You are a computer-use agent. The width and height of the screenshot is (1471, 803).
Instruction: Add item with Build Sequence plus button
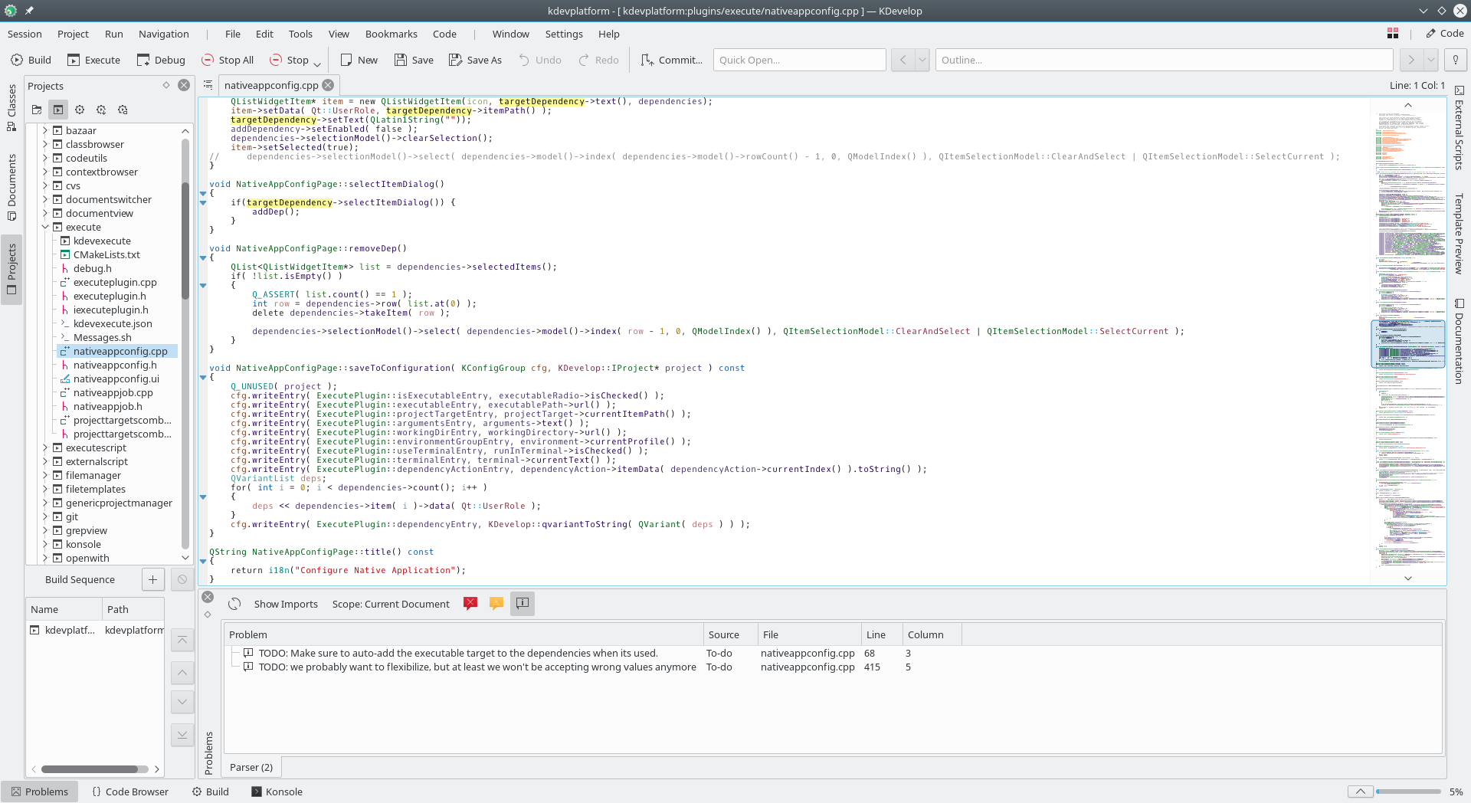point(152,579)
